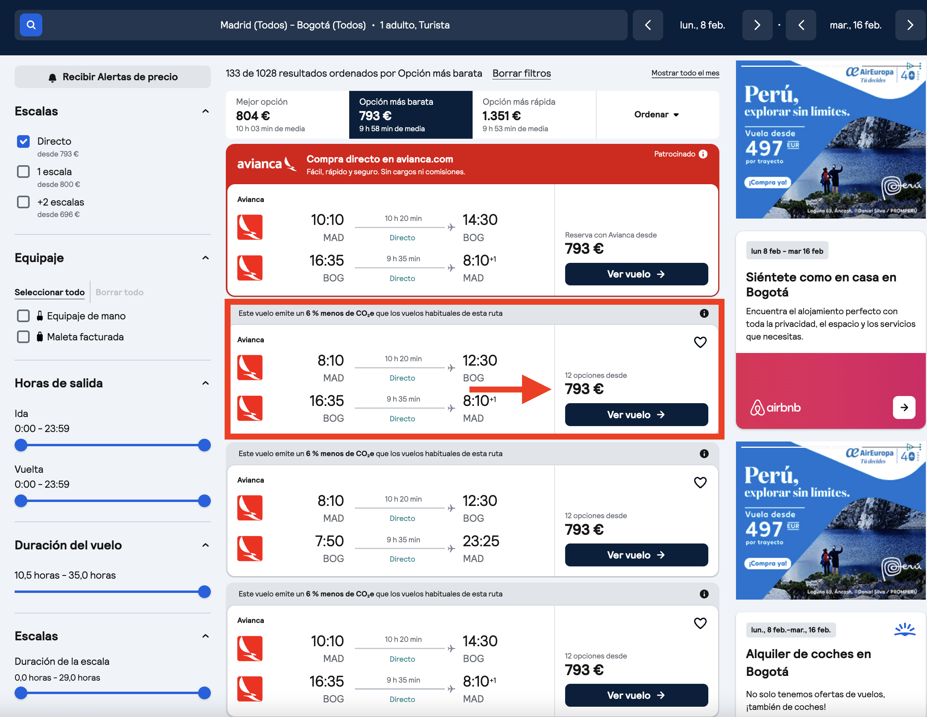The image size is (927, 717).
Task: Click Borrar todo under Equipaje
Action: 120,292
